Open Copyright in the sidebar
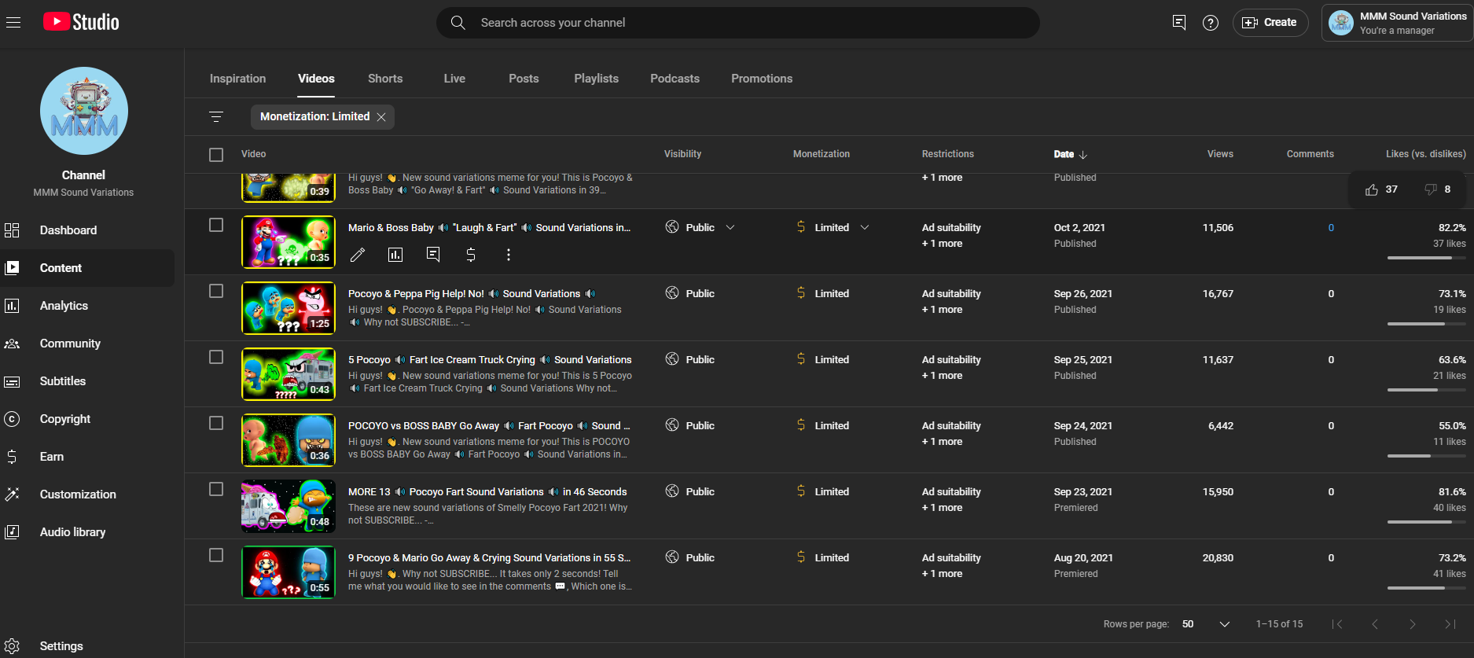Screen dimensions: 1474x658 tap(87, 419)
